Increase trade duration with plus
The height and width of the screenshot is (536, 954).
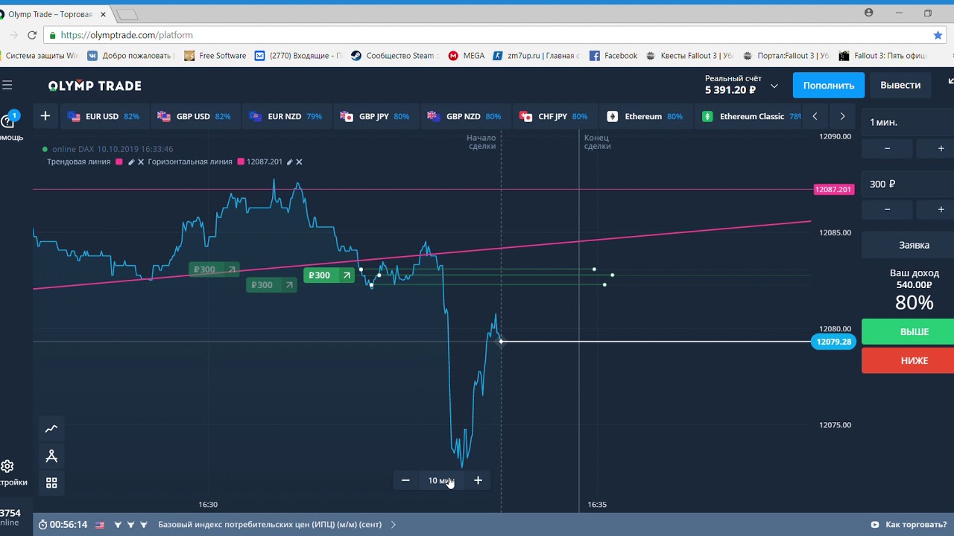click(x=941, y=149)
